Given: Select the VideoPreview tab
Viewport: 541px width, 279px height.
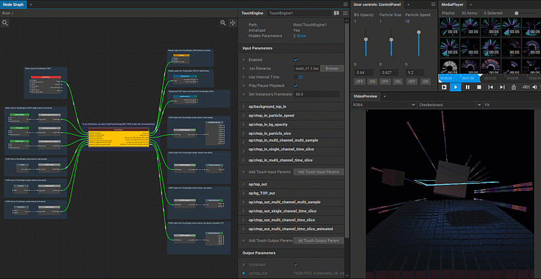Looking at the screenshot, I should [365, 96].
